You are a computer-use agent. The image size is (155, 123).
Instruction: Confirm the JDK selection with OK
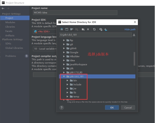click(112, 107)
